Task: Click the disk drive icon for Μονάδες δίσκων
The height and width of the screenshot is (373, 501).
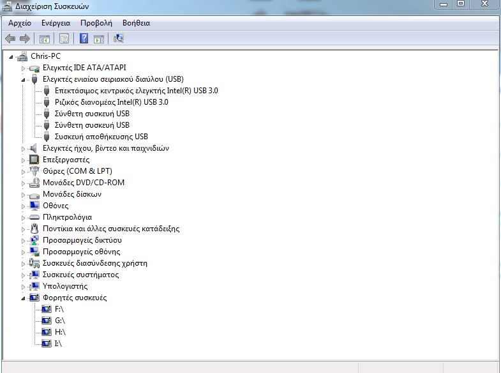Action: 34,195
